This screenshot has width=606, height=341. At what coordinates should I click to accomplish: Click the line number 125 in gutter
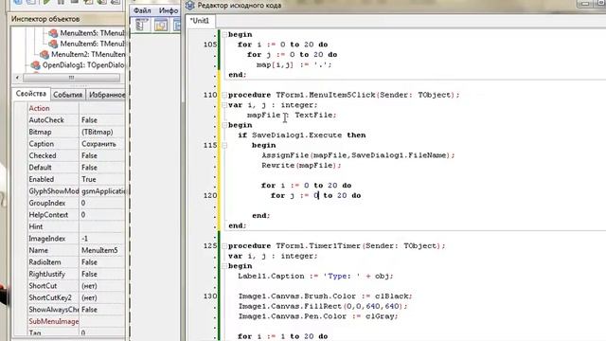pyautogui.click(x=210, y=245)
